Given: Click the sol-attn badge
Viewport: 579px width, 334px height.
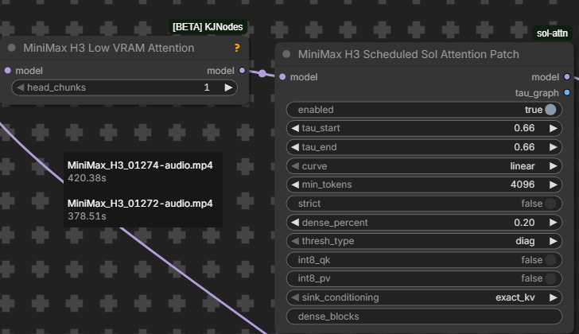Looking at the screenshot, I should (x=552, y=33).
